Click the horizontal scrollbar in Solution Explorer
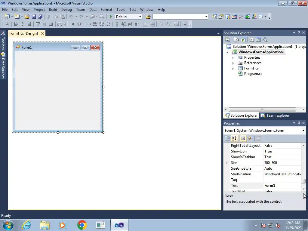This screenshot has width=308, height=231. [262, 109]
